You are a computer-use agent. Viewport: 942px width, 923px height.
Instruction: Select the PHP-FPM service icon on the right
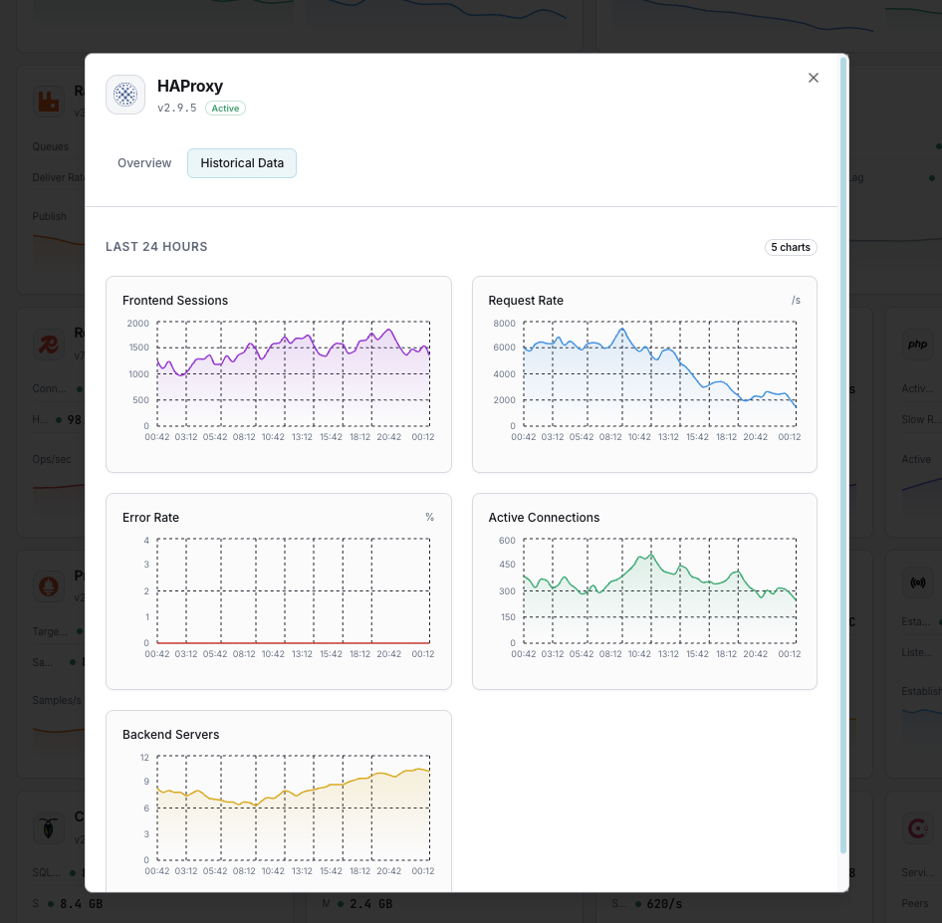point(917,344)
